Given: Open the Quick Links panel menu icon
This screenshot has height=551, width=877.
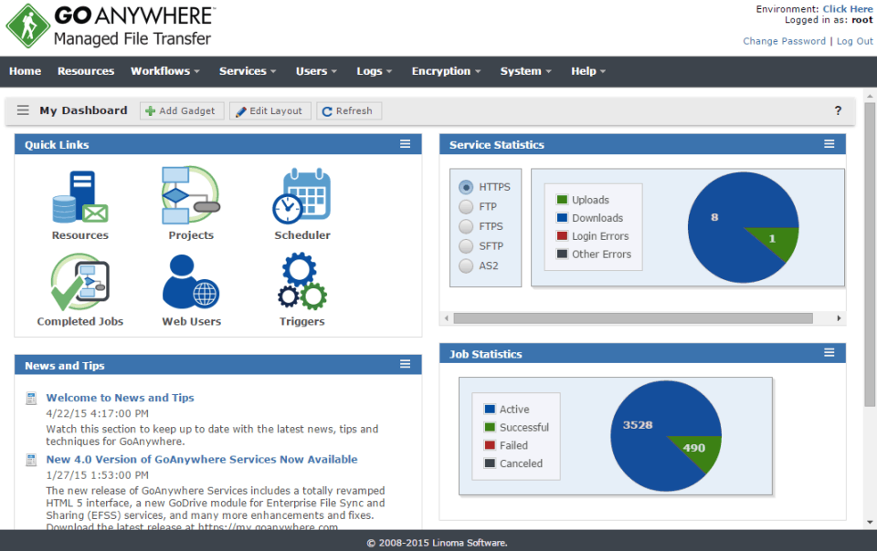Looking at the screenshot, I should coord(405,143).
